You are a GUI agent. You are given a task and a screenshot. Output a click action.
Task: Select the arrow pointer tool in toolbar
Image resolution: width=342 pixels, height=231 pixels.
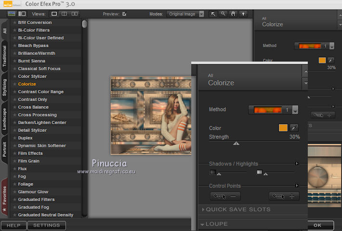click(213, 14)
